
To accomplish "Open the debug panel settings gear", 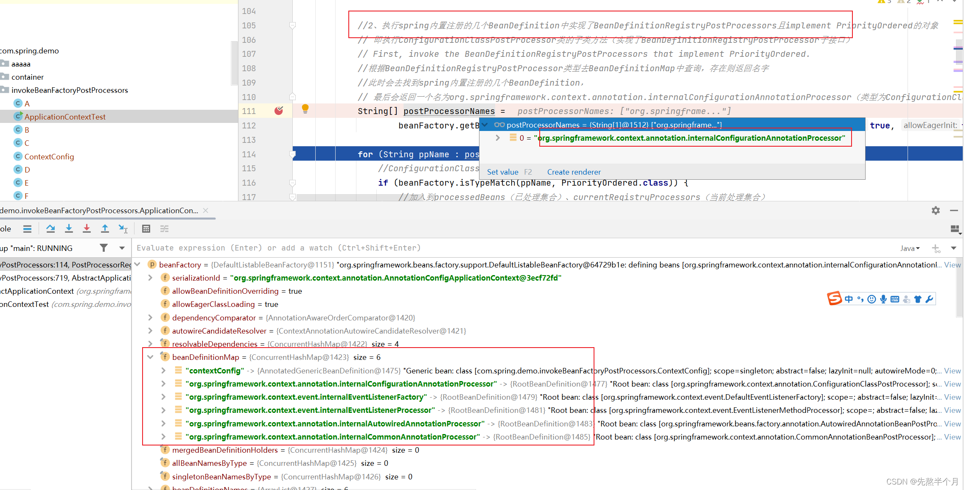I will click(x=936, y=211).
